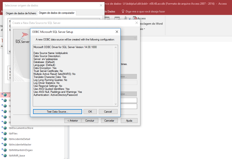This screenshot has height=159, width=232.
Task: Select the Trust Server Certificate: No line
Action: (48, 71)
